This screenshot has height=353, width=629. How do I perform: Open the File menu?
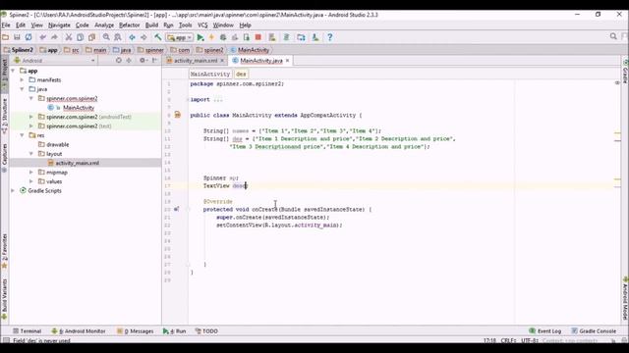pyautogui.click(x=6, y=25)
